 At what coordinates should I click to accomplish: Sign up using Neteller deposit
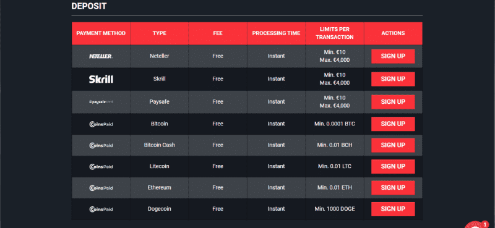tap(393, 56)
